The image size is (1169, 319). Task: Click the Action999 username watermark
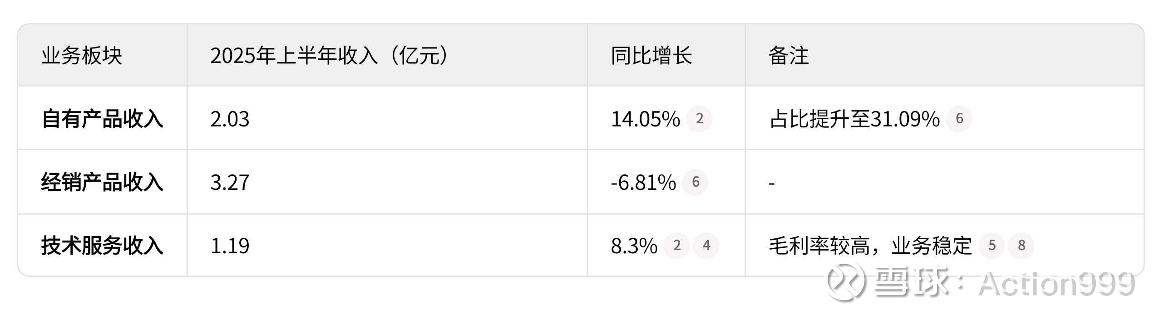click(x=1057, y=285)
